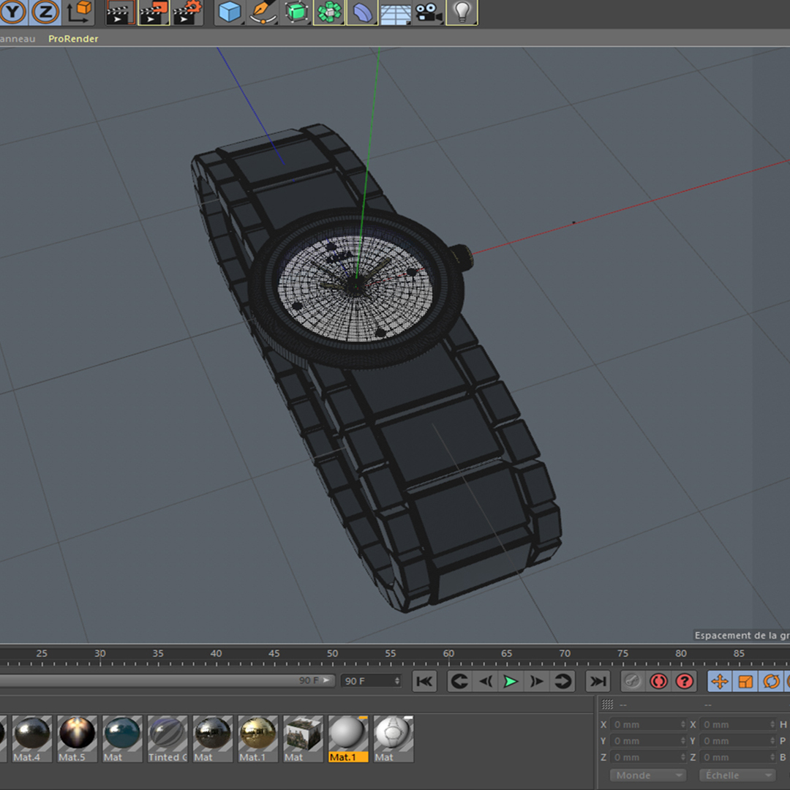Open the Échelle size mode dropdown
The height and width of the screenshot is (790, 790).
click(x=737, y=775)
